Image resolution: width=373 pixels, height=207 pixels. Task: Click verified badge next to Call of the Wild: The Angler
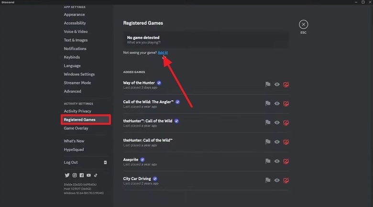(177, 102)
